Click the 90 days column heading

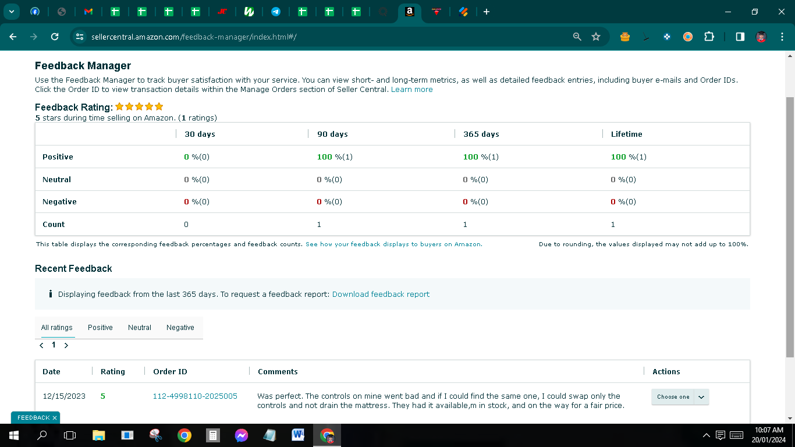pyautogui.click(x=332, y=134)
